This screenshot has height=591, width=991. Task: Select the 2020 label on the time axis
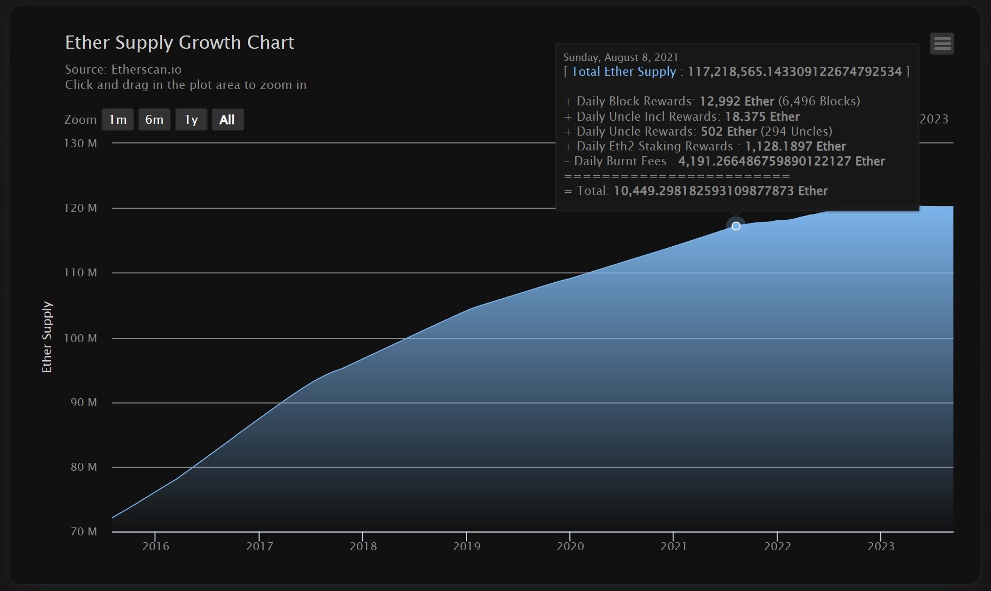coord(570,547)
